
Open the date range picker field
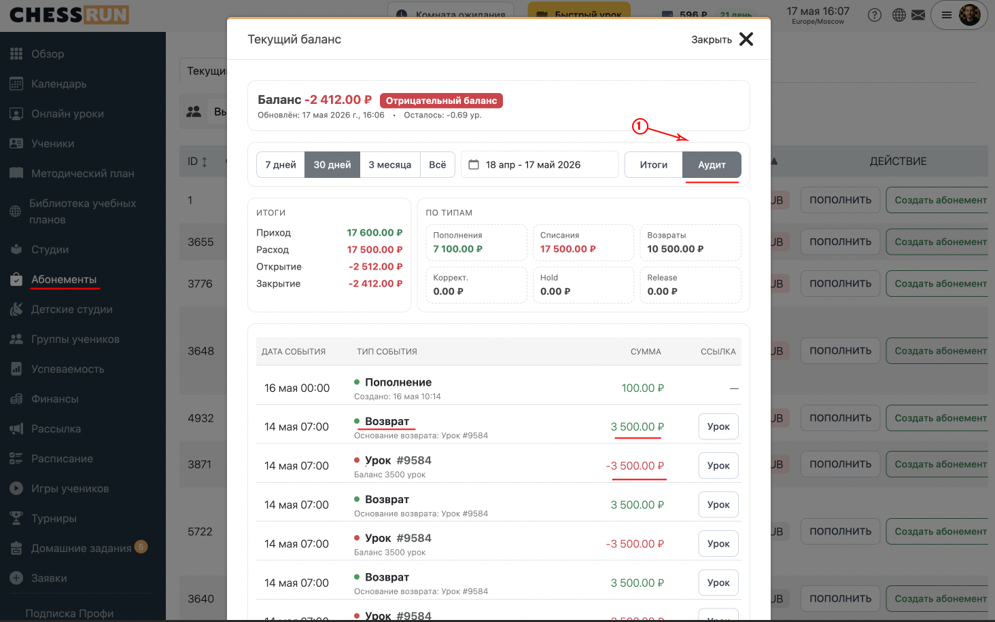point(540,164)
